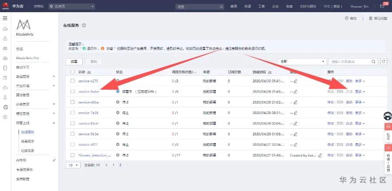The image size is (392, 191).
Task: Edit description pencil for service-7a38
Action: (295, 113)
